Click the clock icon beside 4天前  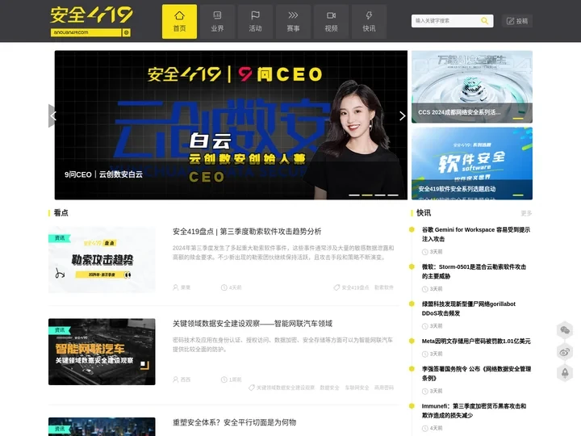click(x=224, y=287)
